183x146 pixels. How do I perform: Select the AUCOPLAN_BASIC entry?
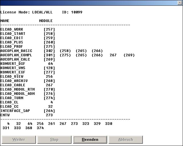[16, 51]
